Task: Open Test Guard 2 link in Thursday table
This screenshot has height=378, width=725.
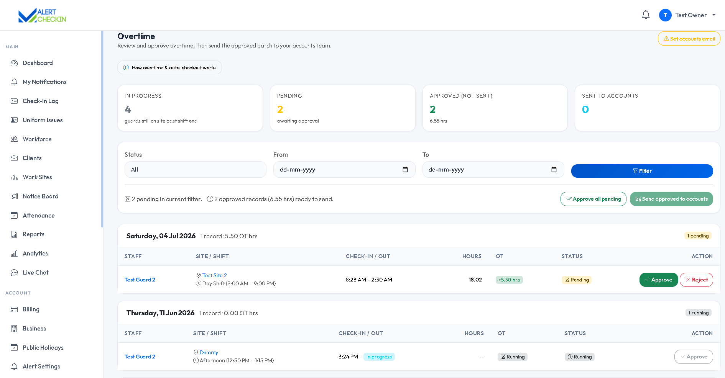Action: click(140, 357)
